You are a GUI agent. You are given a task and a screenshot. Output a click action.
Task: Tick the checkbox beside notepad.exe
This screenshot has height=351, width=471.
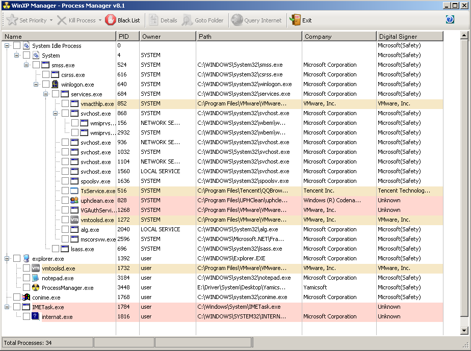(27, 278)
